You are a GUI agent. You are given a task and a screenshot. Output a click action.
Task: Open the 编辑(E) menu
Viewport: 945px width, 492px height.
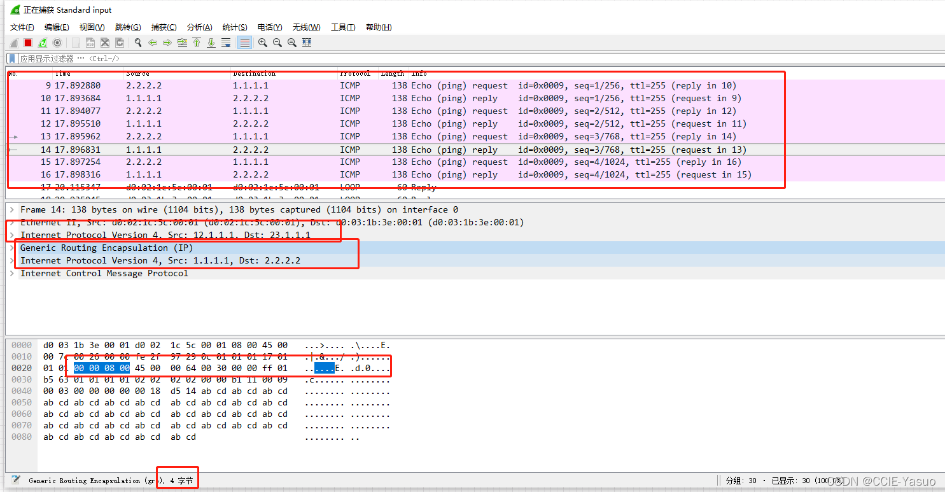tap(57, 27)
